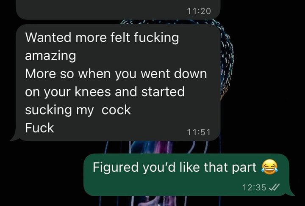Viewport: 305px width, 206px height.
Task: Tap the 11:51 timestamp
Action: coord(199,132)
